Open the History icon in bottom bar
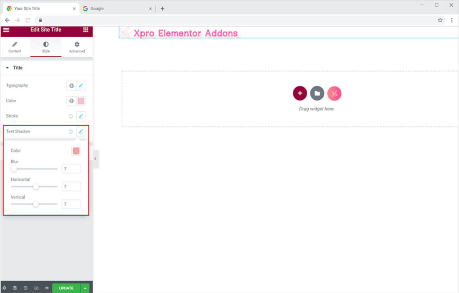The height and width of the screenshot is (293, 459). pos(26,288)
